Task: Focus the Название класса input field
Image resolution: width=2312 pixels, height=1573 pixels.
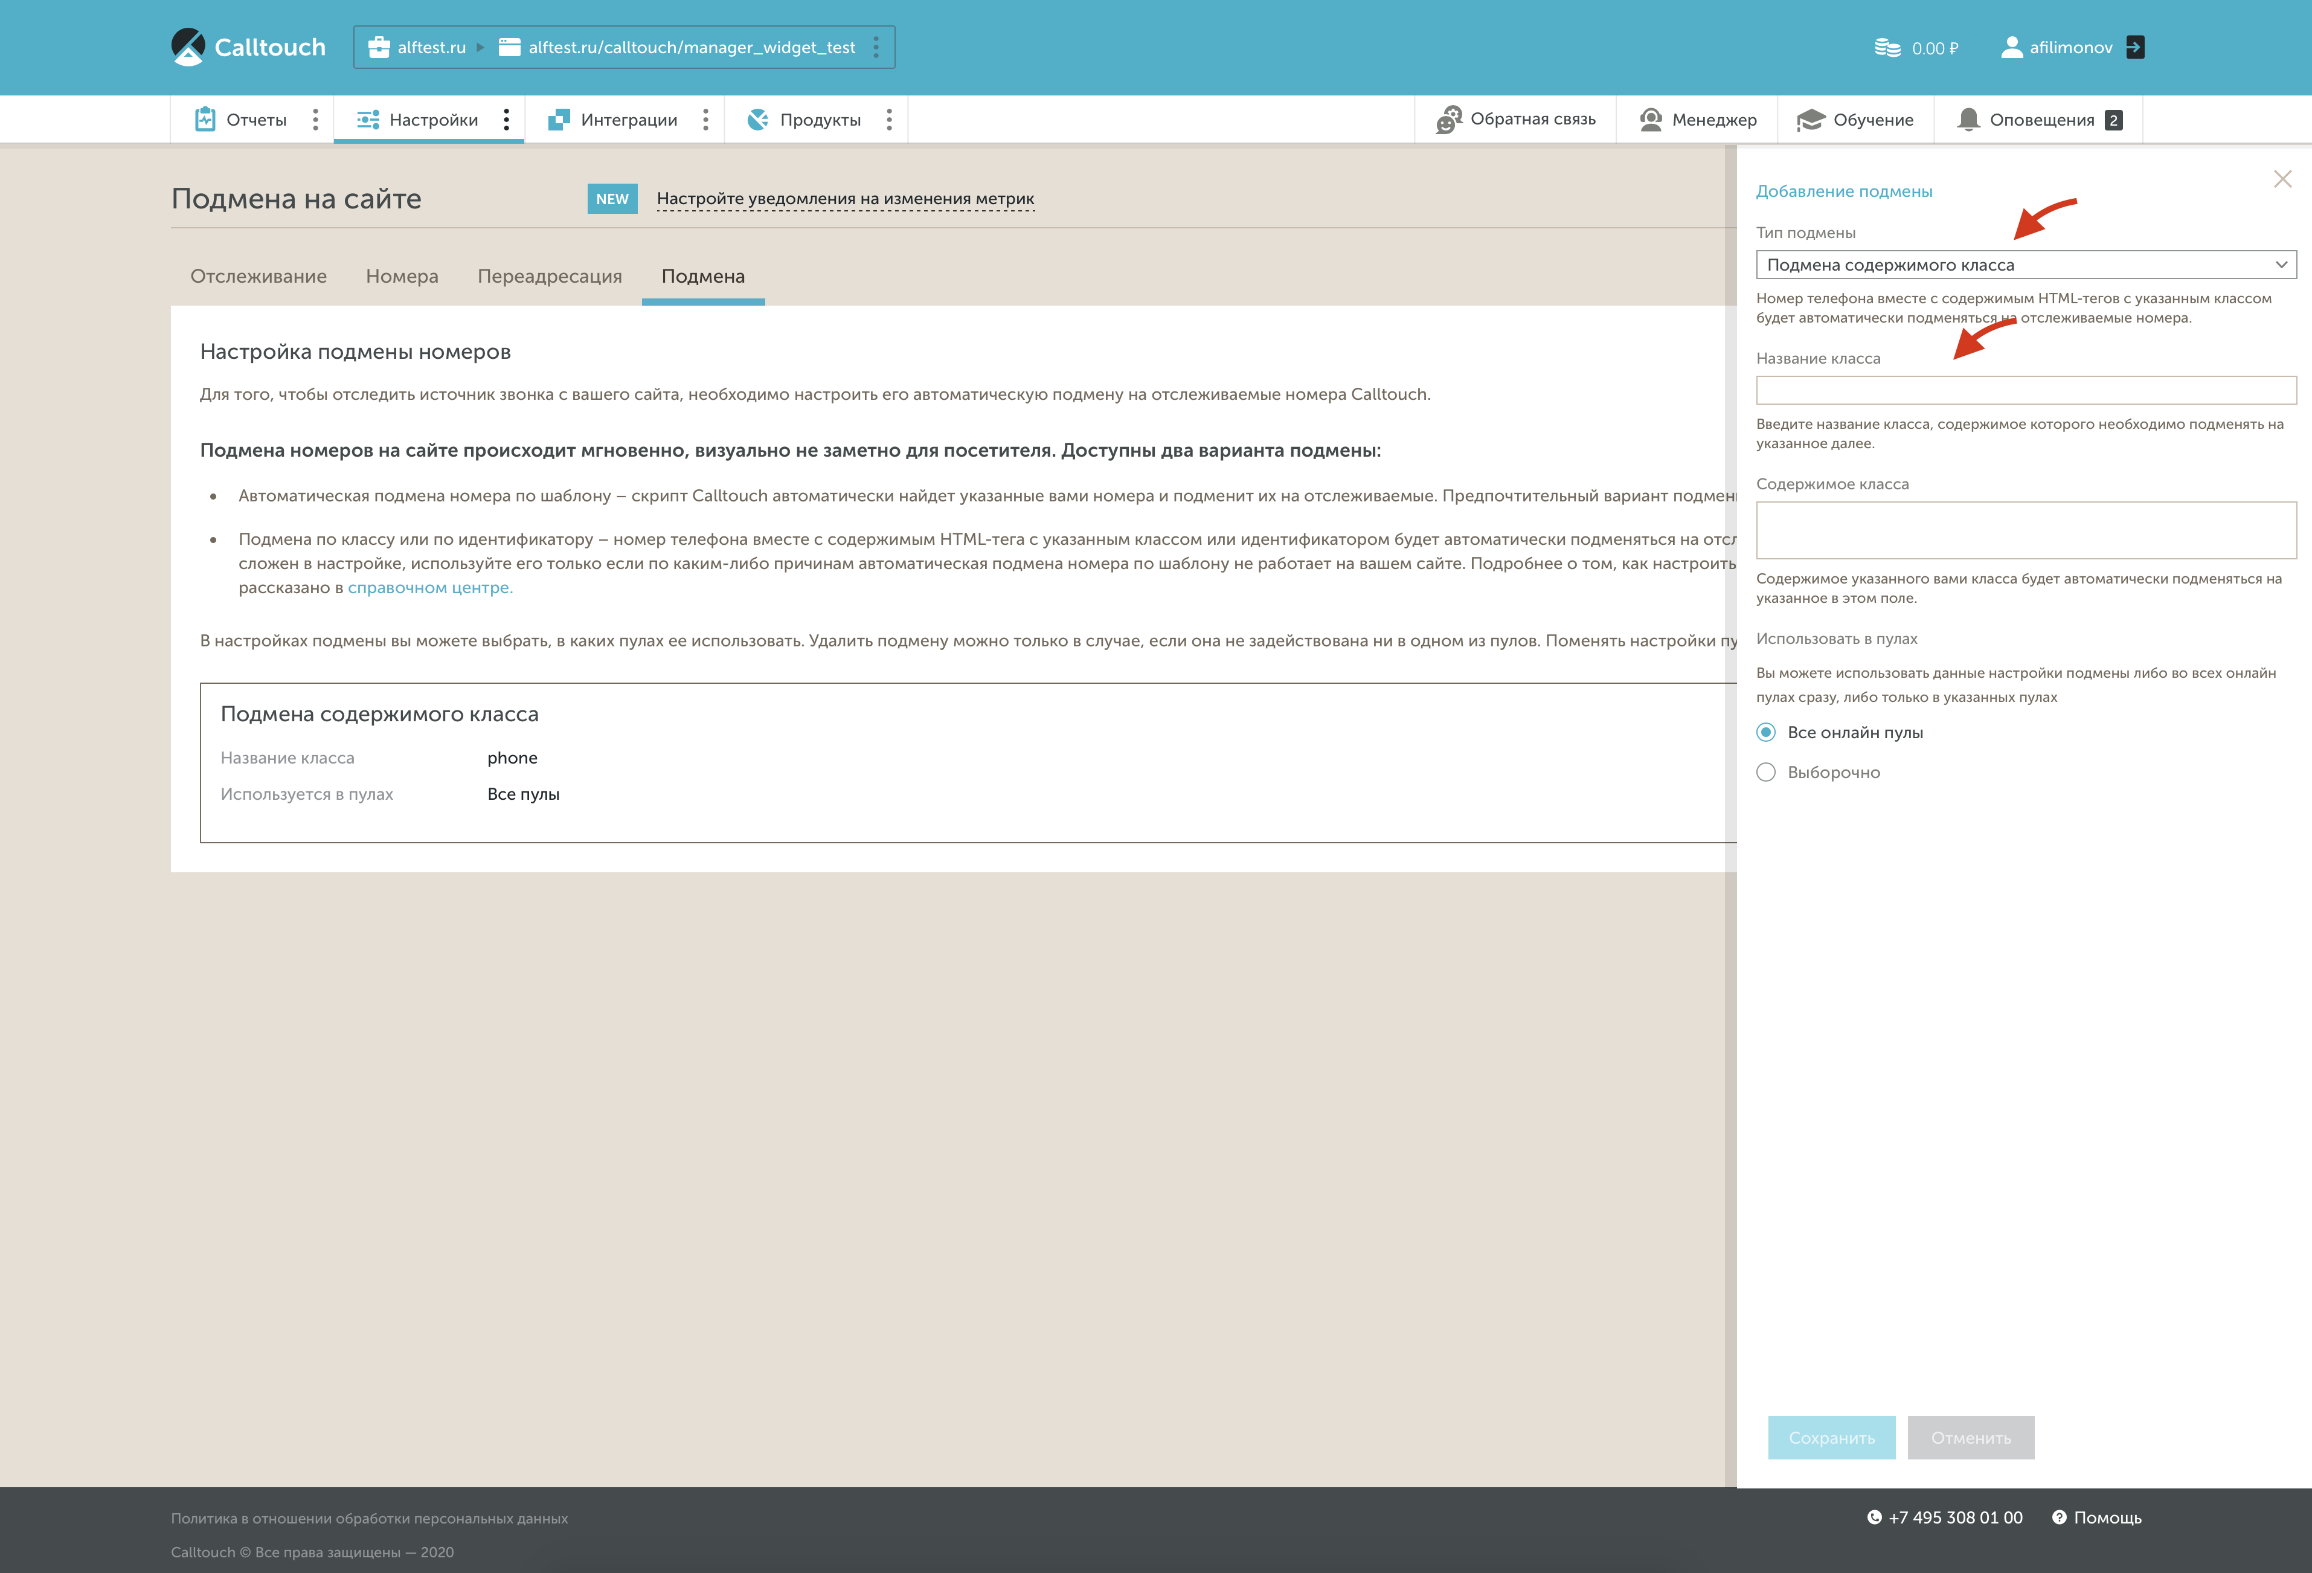Action: point(2026,390)
